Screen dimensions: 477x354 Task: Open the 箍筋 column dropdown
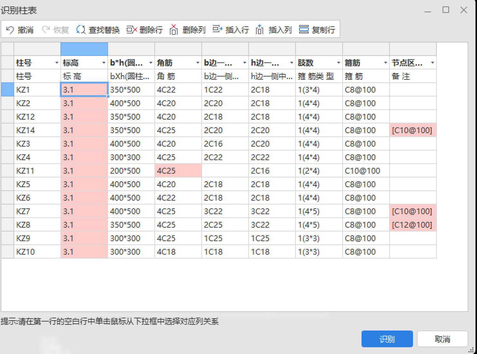pos(385,63)
